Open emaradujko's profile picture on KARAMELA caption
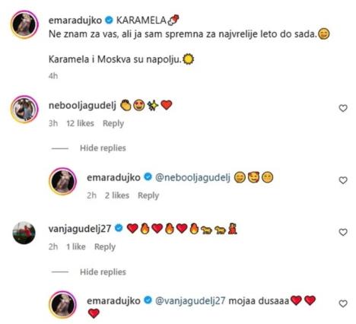 point(24,24)
